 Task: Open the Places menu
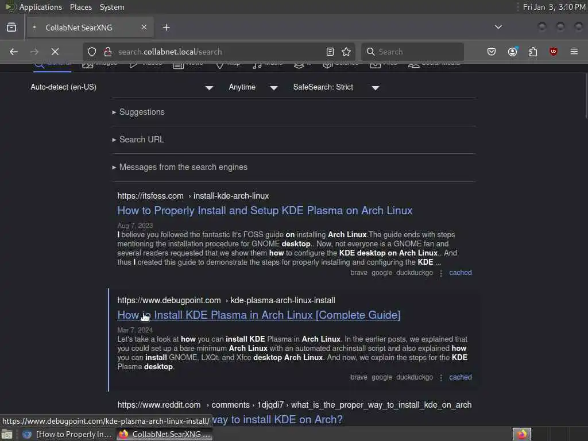tap(81, 7)
